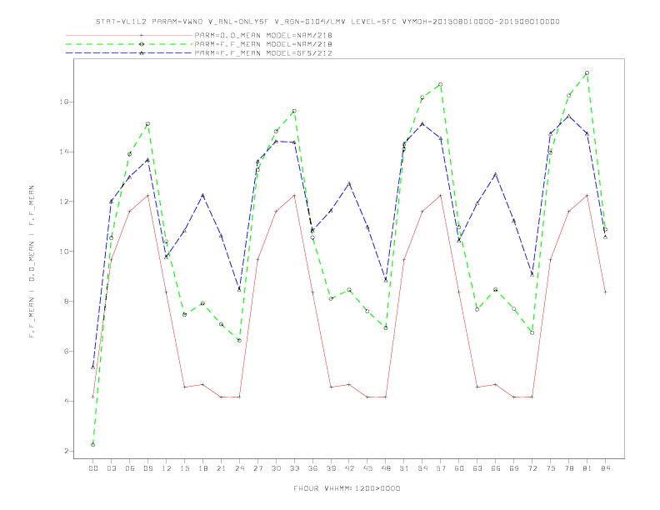The width and height of the screenshot is (660, 510).
Task: Click y-axis tick label 8
Action: tap(66, 302)
